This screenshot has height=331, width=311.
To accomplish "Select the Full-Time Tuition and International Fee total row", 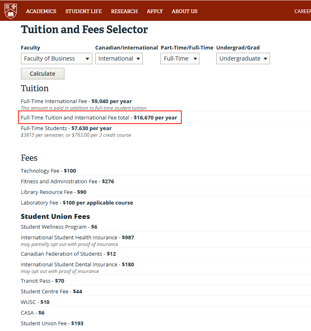I will pos(99,117).
